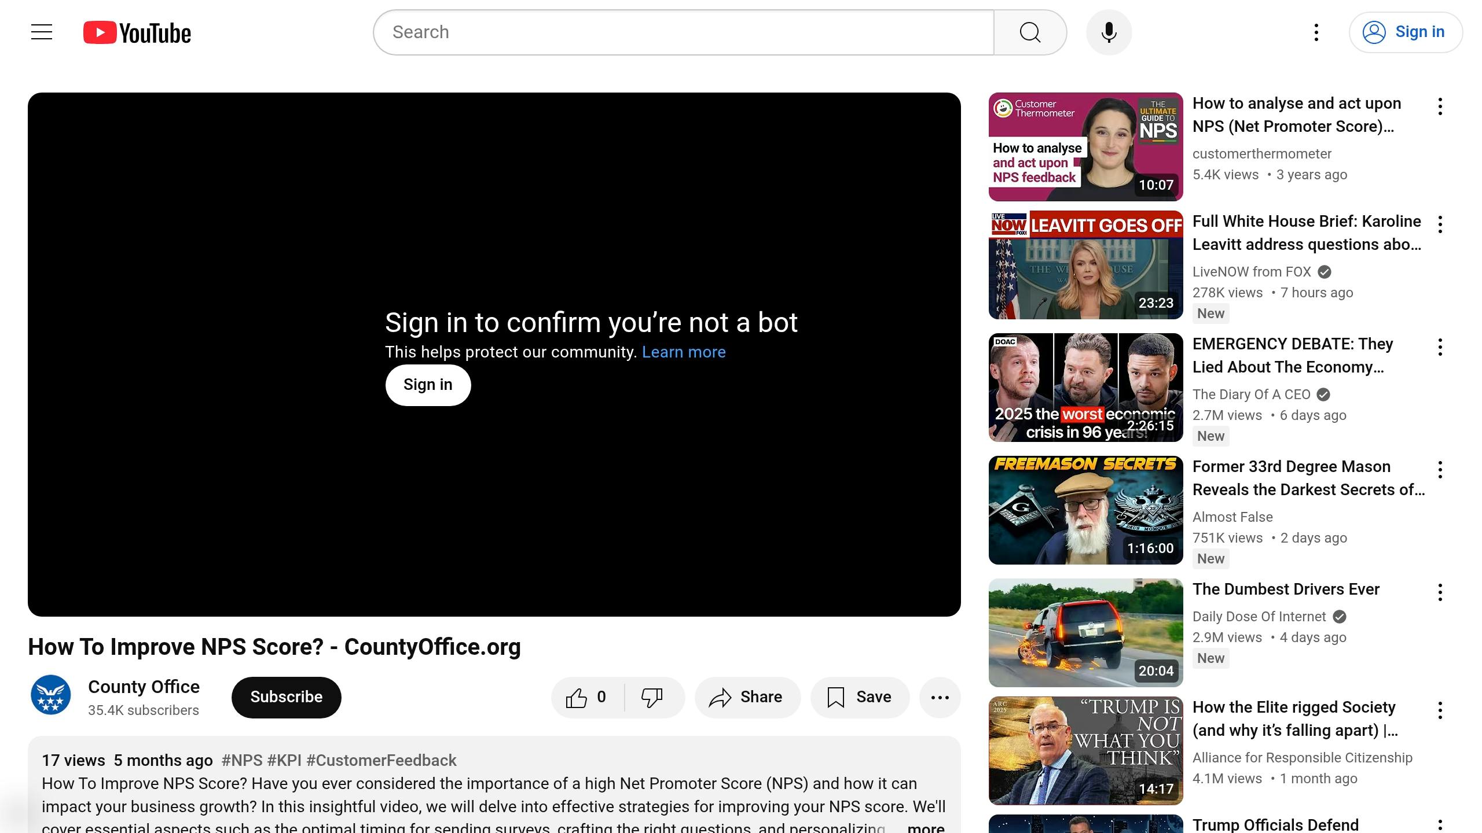Go to YouTube home via logo
The image size is (1482, 833).
coord(137,32)
